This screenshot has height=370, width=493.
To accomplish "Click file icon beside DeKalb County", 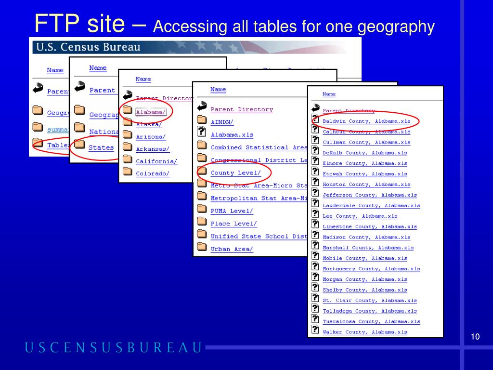I will tap(315, 150).
